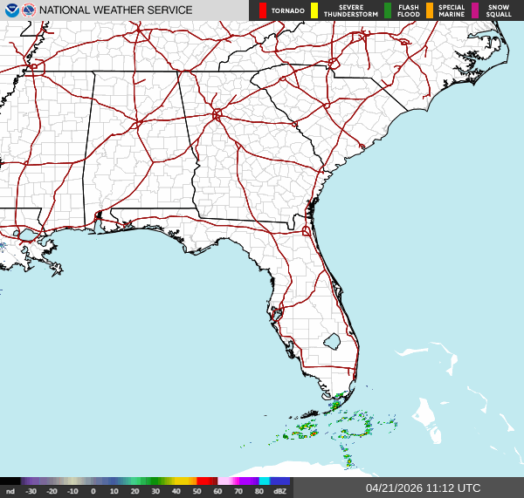This screenshot has height=498, width=524.
Task: Click the National Weather Service logo
Action: pos(29,10)
